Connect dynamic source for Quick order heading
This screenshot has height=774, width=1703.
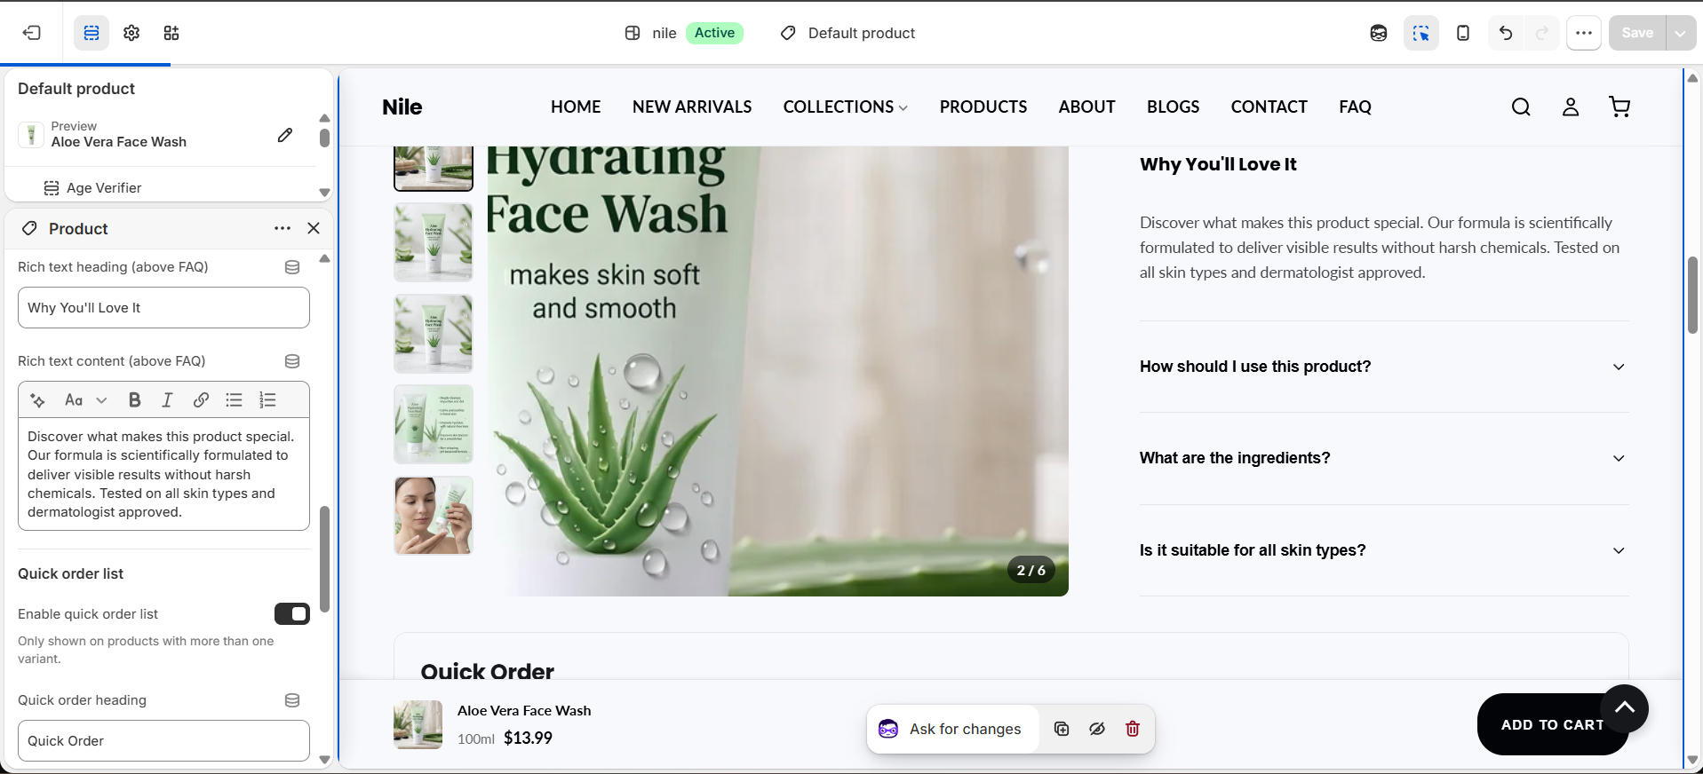coord(292,700)
